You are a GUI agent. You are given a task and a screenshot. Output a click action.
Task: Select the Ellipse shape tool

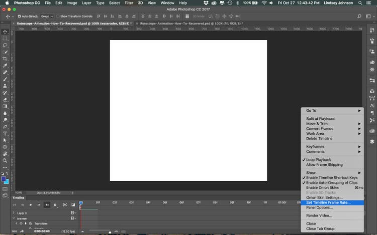point(5,147)
